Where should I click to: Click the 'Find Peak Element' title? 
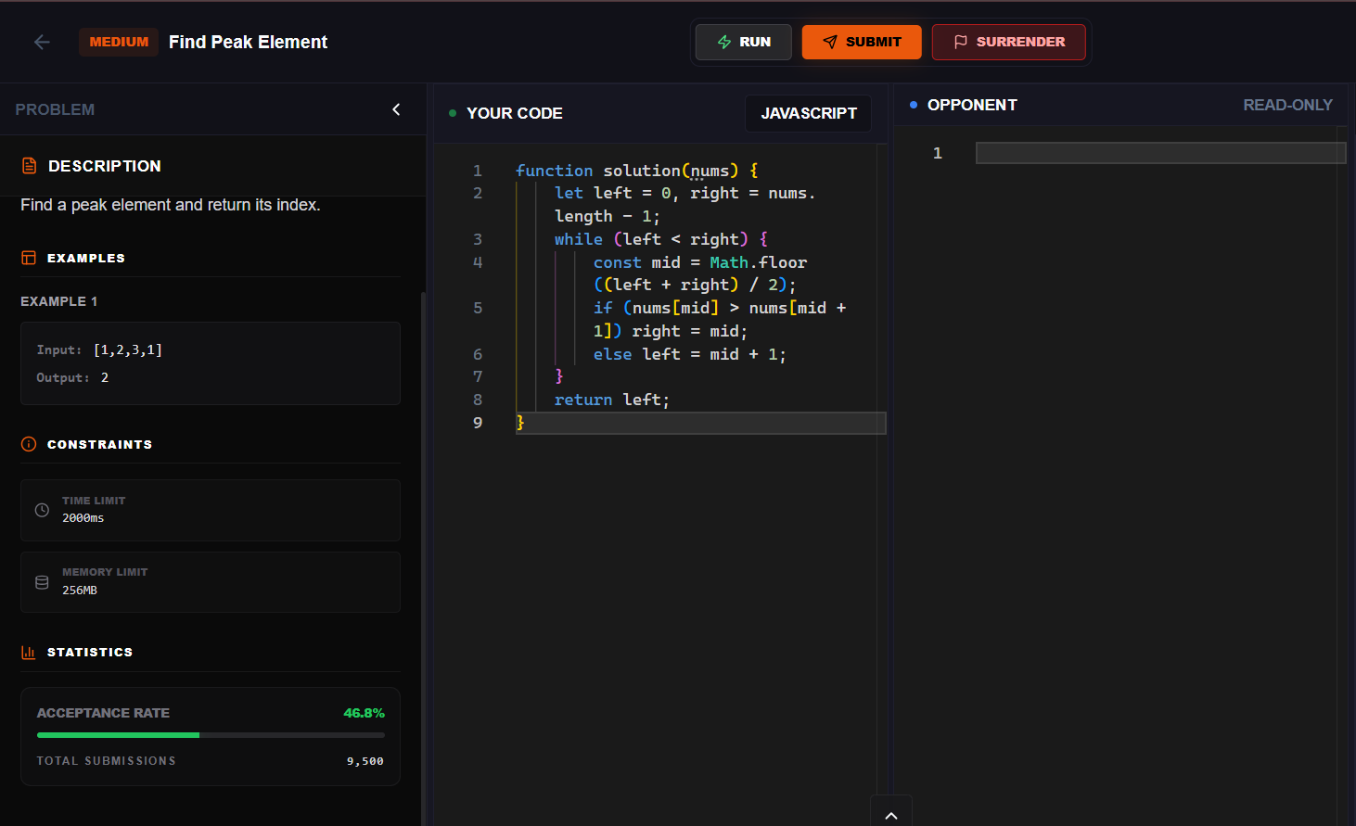[x=248, y=42]
